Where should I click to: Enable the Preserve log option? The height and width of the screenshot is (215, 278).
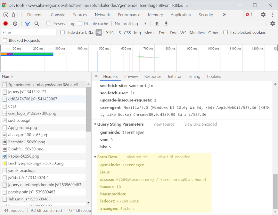48,24
